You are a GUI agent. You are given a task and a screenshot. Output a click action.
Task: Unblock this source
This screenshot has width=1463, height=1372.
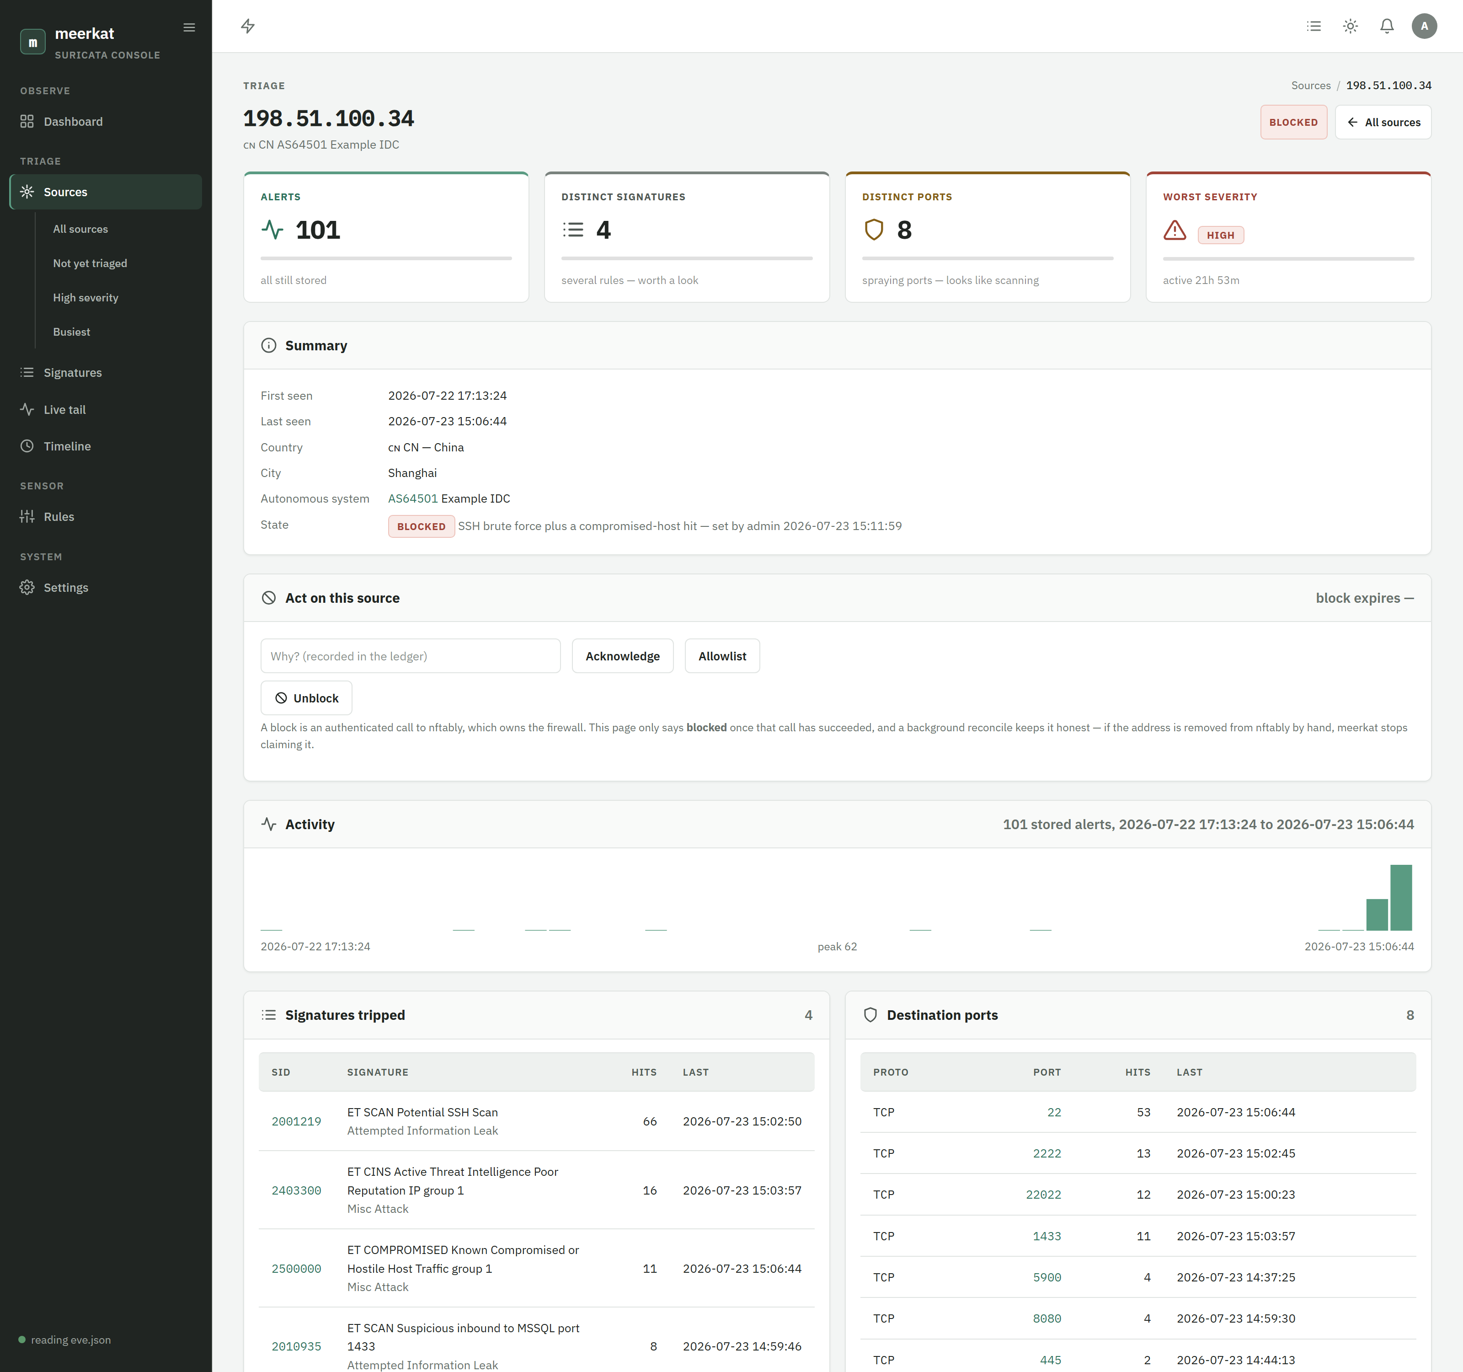click(x=306, y=698)
